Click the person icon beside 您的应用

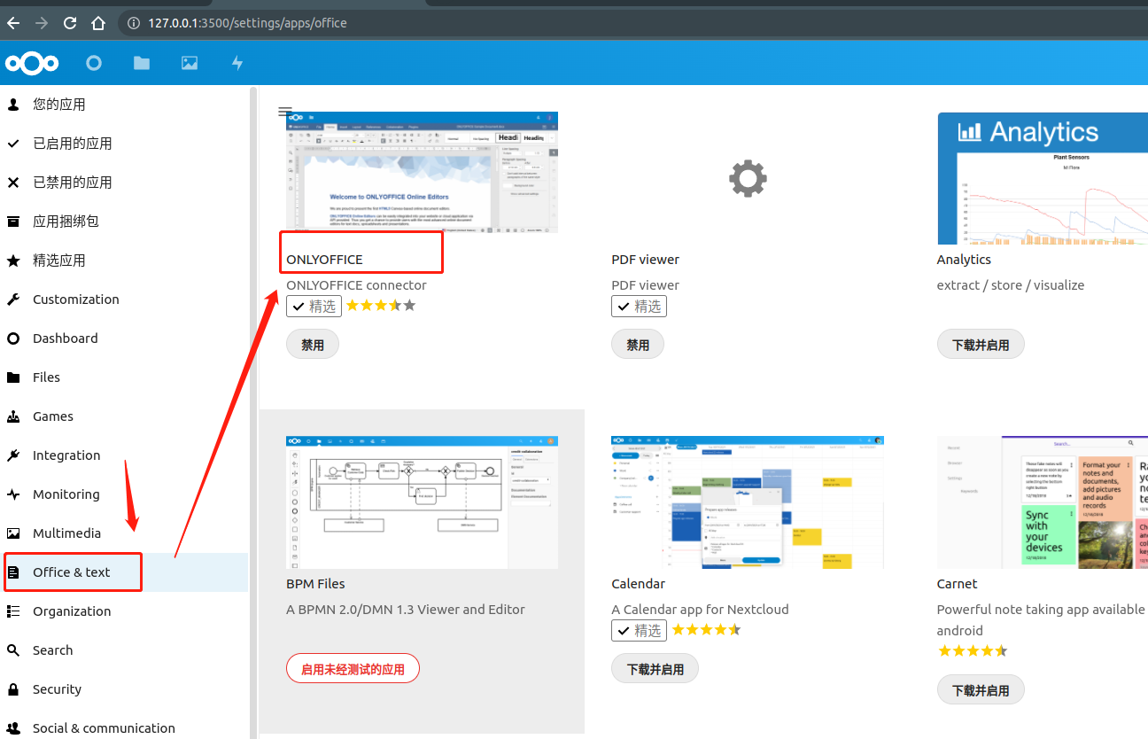tap(13, 105)
